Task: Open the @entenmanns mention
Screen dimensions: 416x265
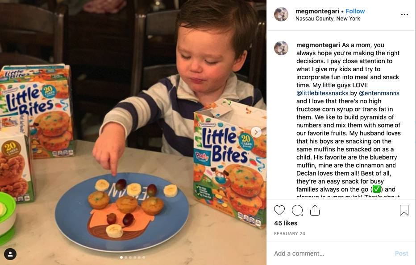Action: 379,93
